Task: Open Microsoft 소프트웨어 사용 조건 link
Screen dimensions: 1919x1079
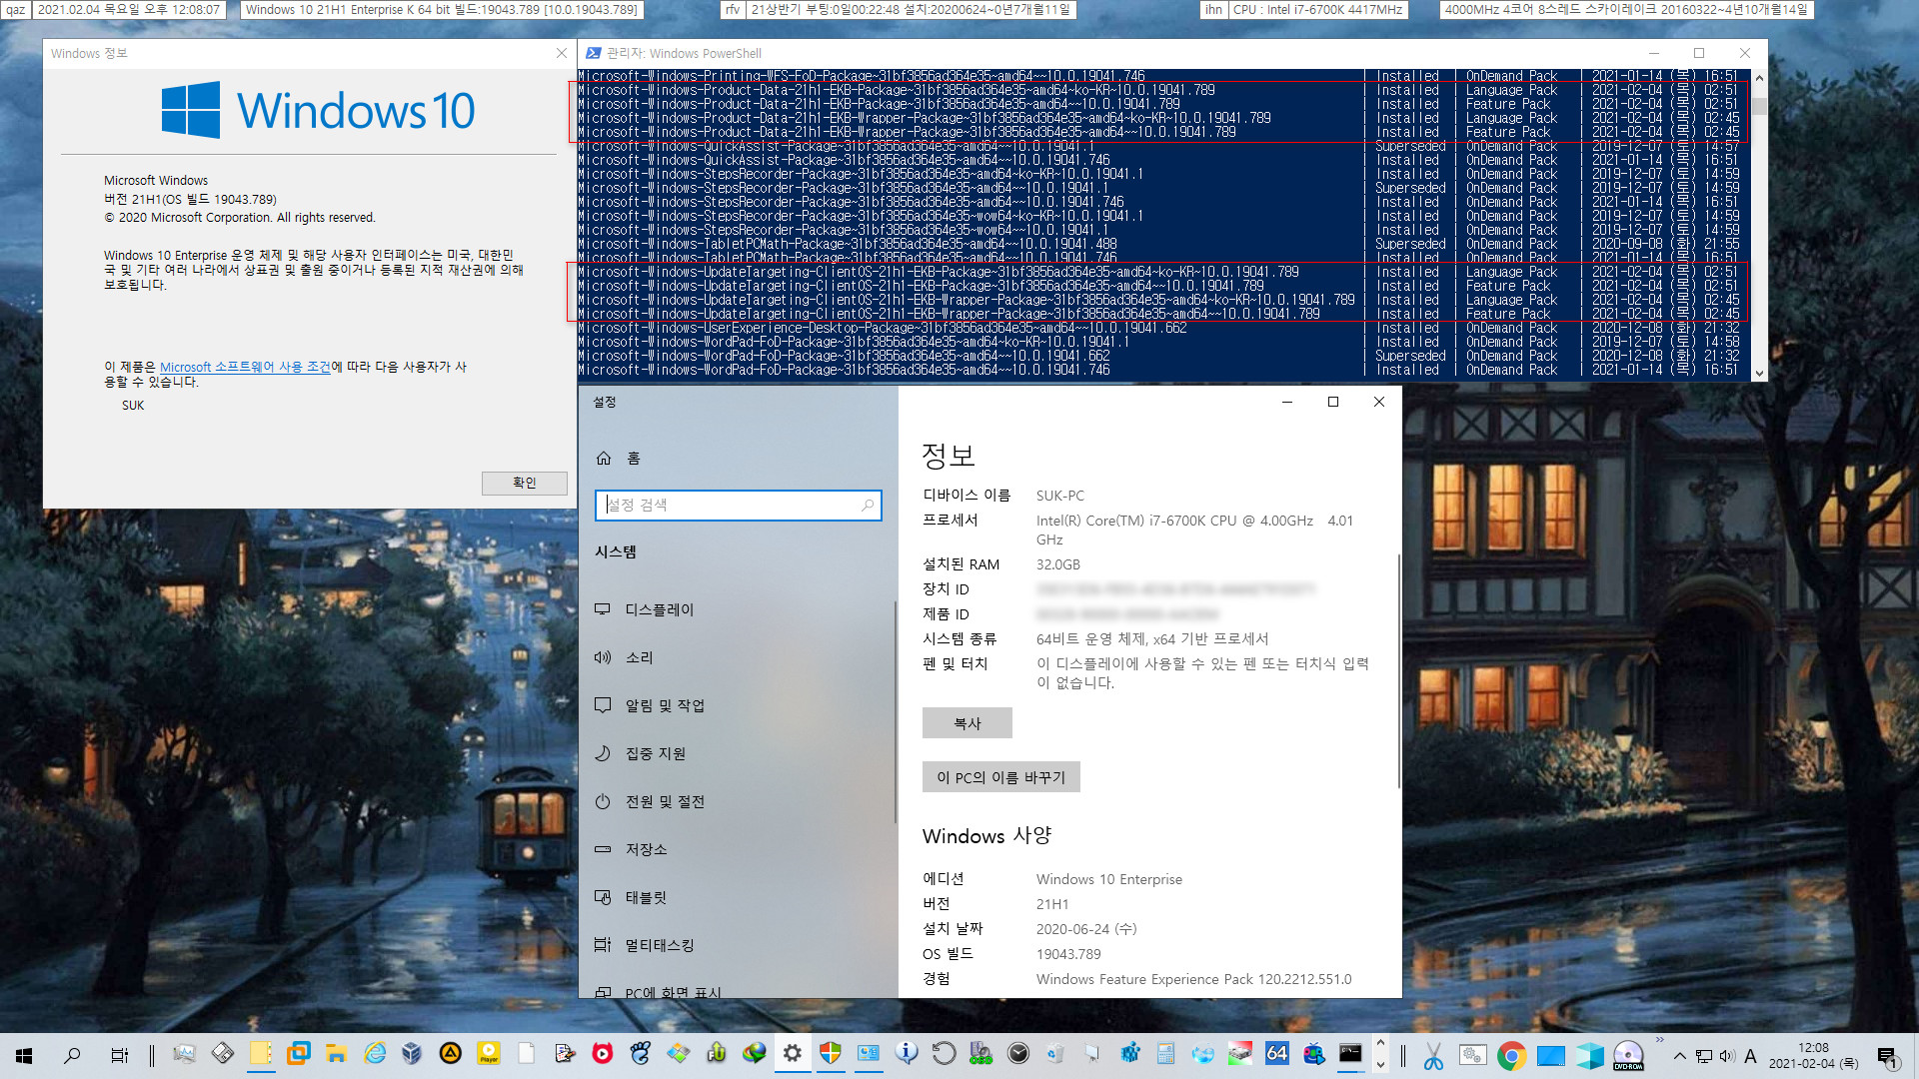Action: [245, 367]
